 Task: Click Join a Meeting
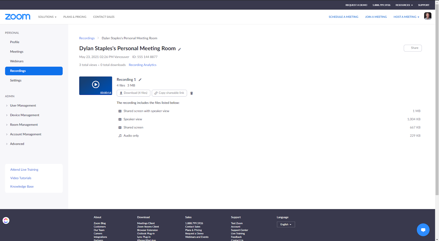click(x=376, y=17)
